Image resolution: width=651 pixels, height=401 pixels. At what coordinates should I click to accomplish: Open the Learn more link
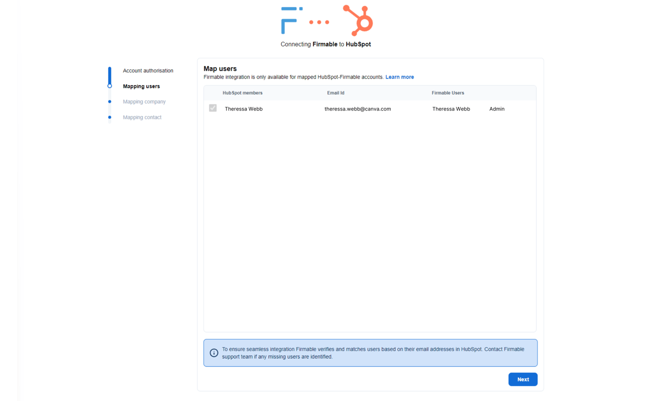click(400, 77)
